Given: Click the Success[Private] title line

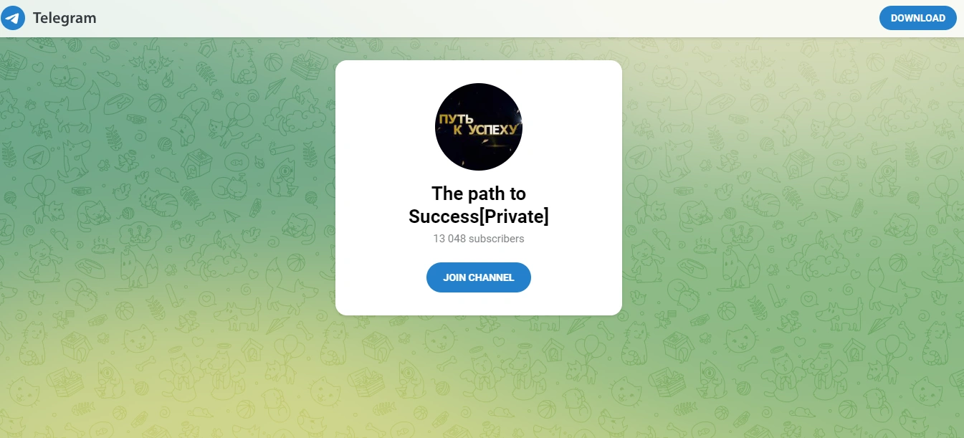Looking at the screenshot, I should click(479, 216).
